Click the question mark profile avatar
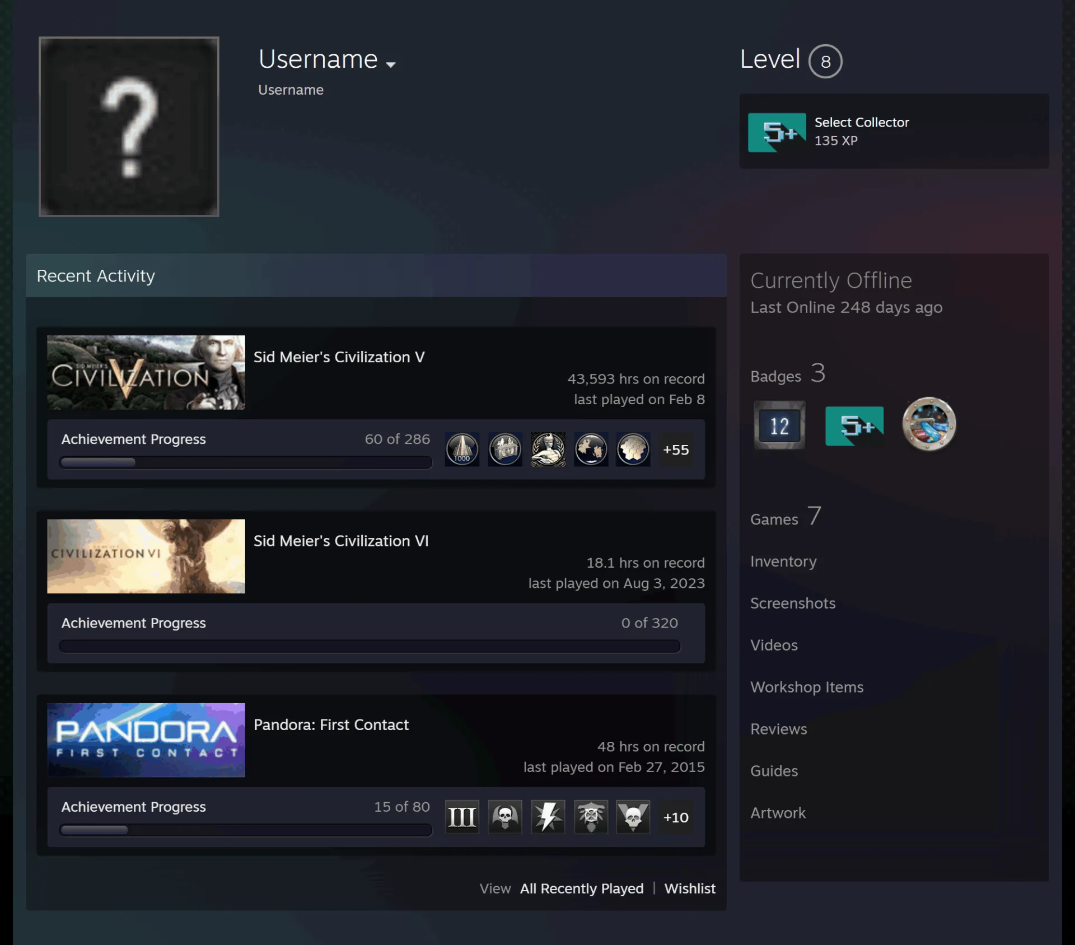Viewport: 1075px width, 945px height. pyautogui.click(x=129, y=127)
